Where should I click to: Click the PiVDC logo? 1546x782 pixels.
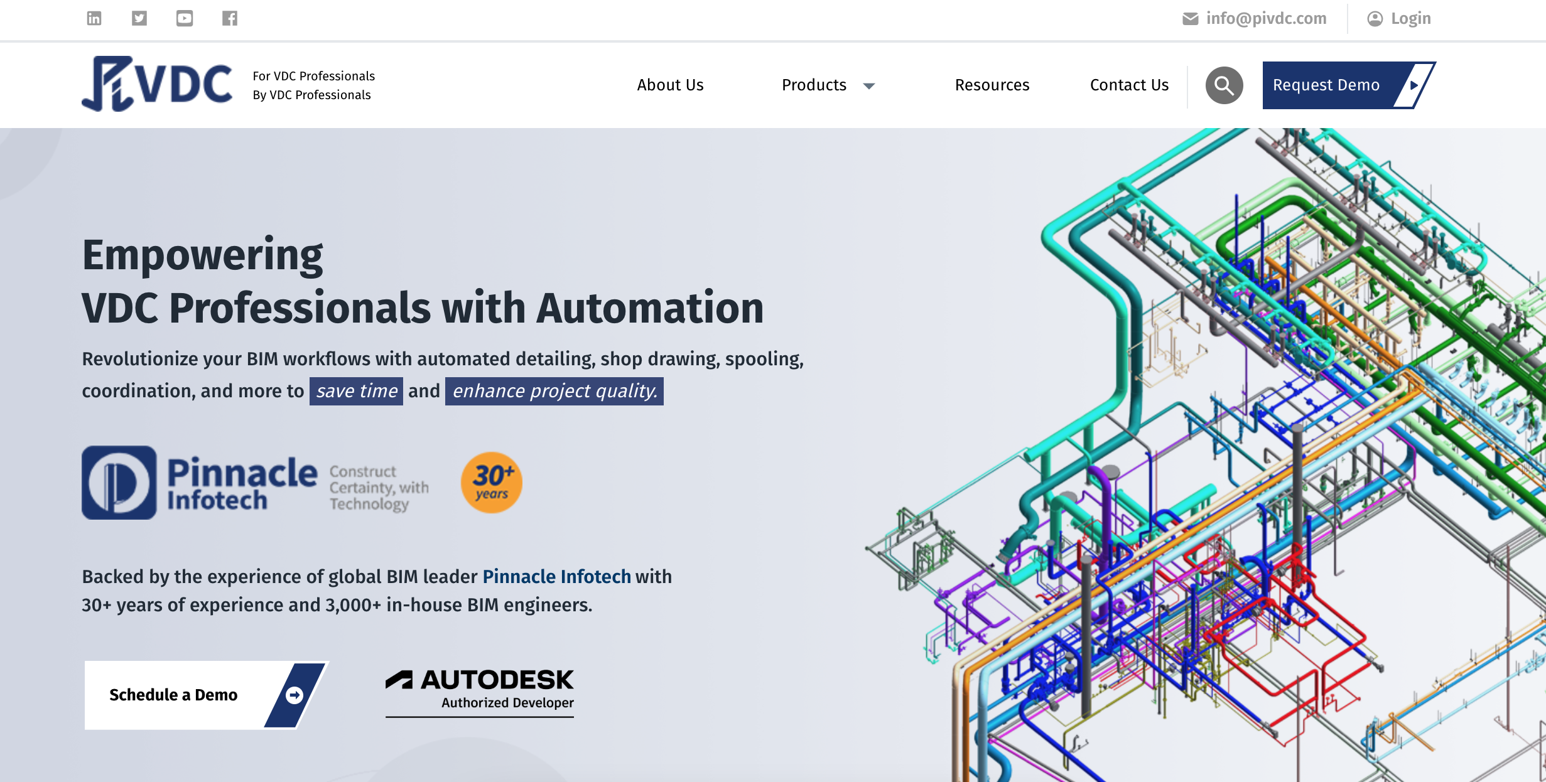coord(157,84)
